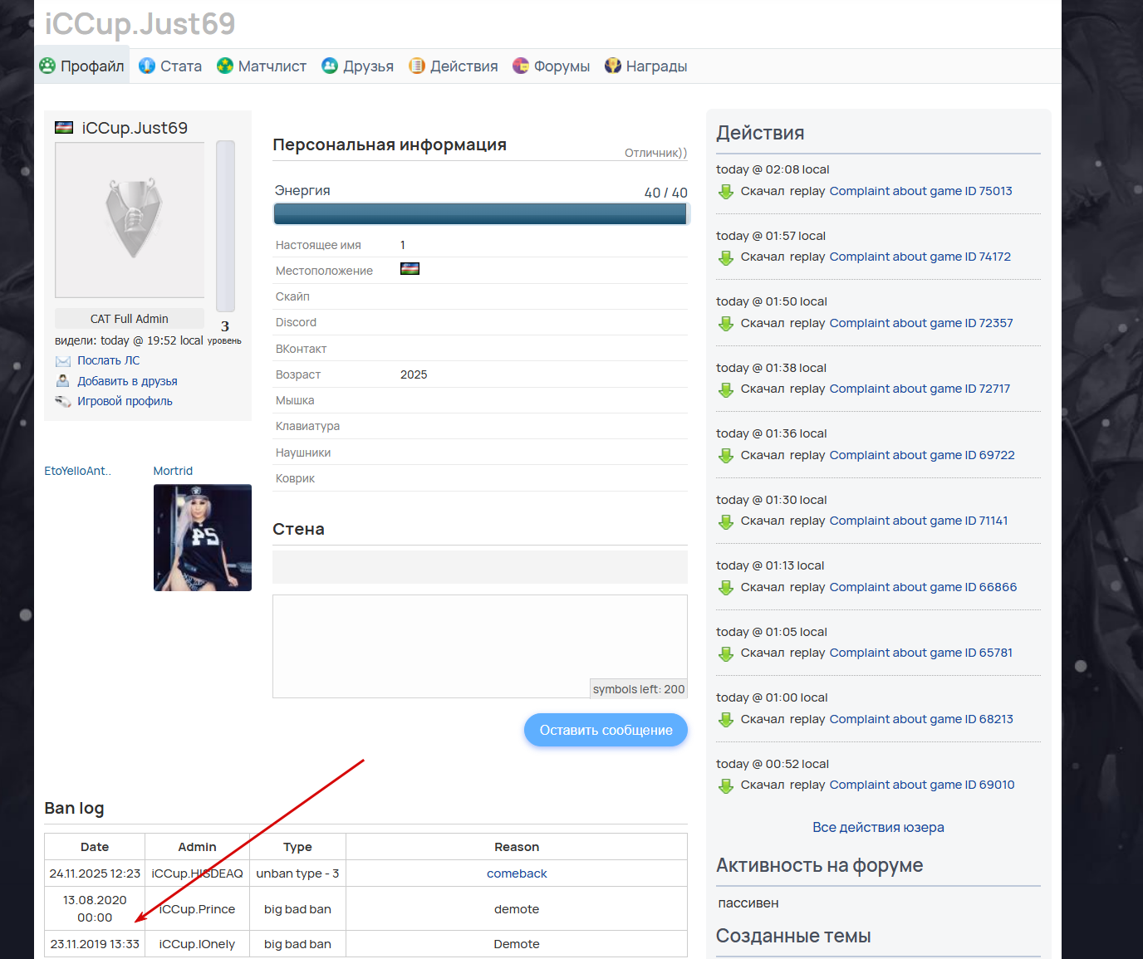
Task: Open the Действия tab
Action: click(454, 66)
